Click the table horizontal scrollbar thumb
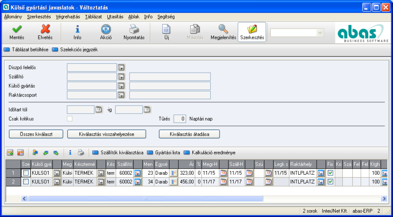The height and width of the screenshot is (217, 393). (x=145, y=199)
